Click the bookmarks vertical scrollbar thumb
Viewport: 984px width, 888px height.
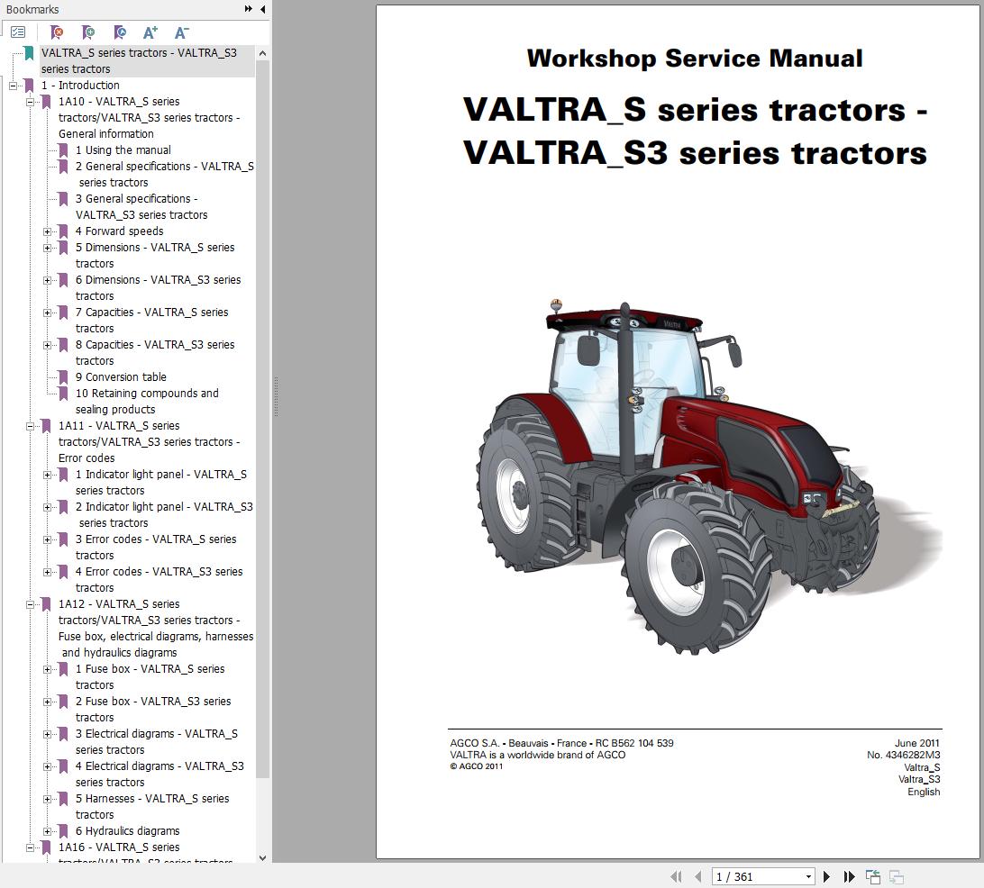coord(262,418)
